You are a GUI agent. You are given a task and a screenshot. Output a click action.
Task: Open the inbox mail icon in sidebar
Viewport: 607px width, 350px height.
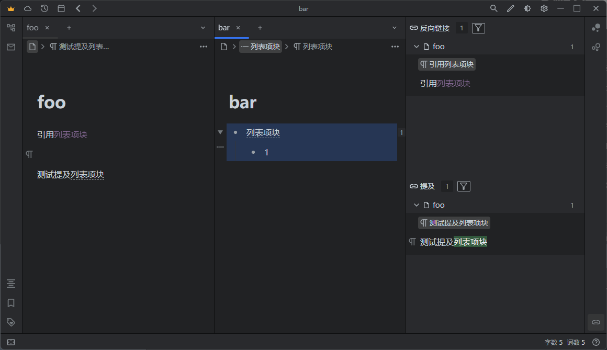(11, 47)
